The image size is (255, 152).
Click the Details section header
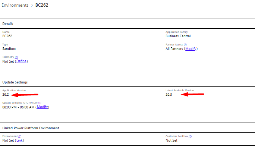[x=8, y=24]
